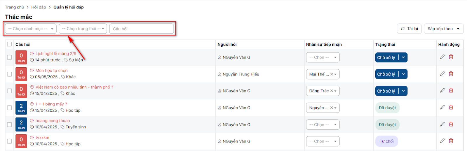Open the 'Sắp xếp theo' sort dropdown
This screenshot has width=467, height=151.
443,29
